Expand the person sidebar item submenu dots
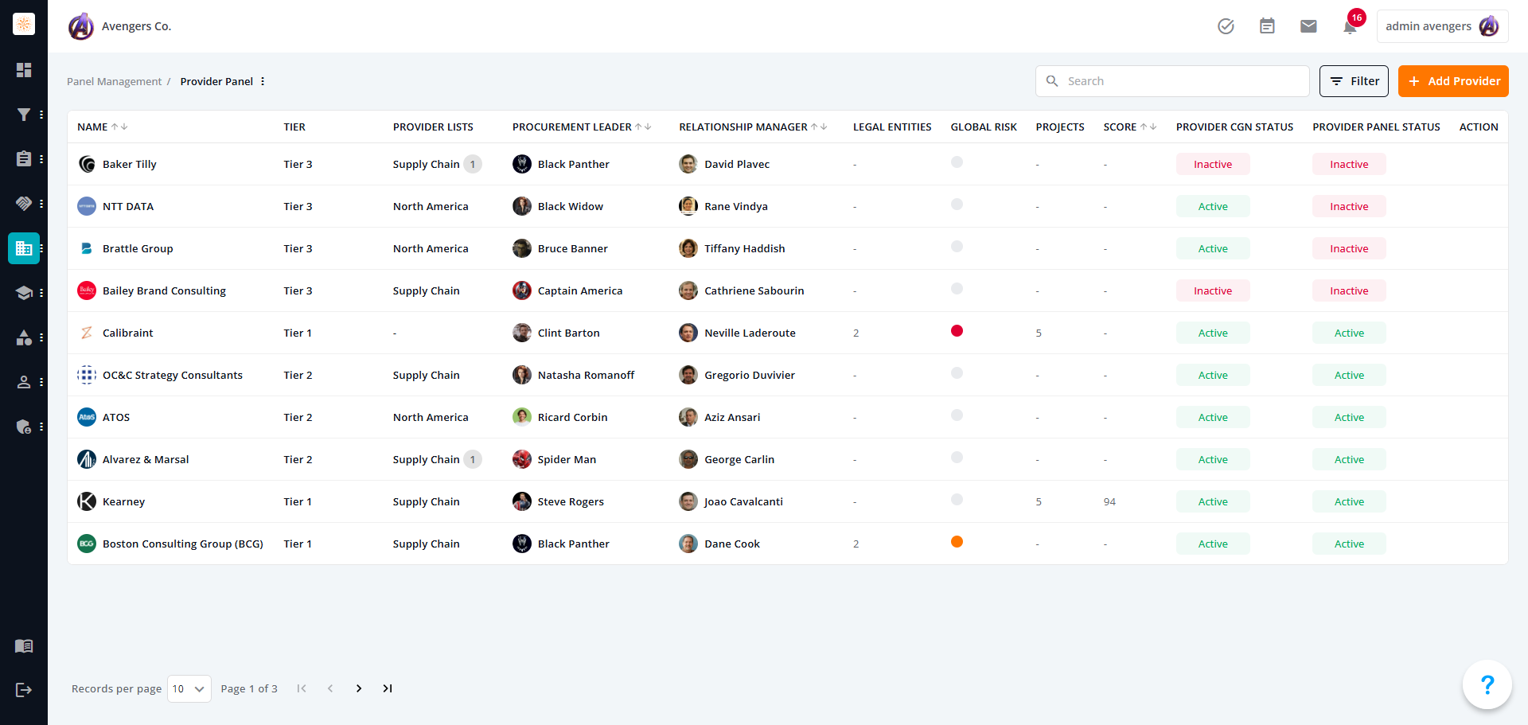This screenshot has width=1528, height=725. [x=41, y=382]
